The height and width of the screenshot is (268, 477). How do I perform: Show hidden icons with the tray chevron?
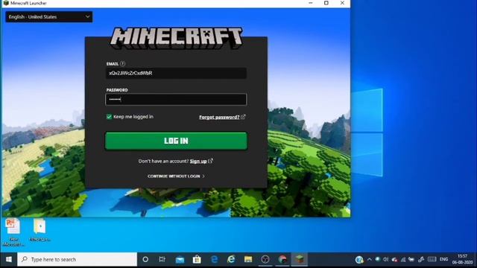(370, 259)
